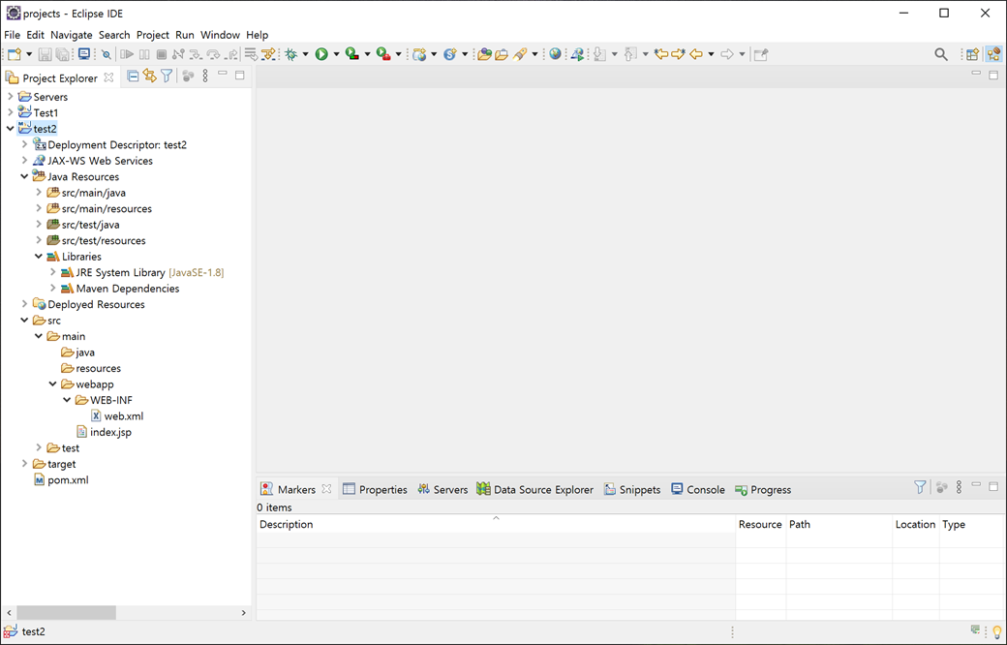Click the Resume debug icon
Viewport: 1007px width, 645px height.
click(x=127, y=54)
